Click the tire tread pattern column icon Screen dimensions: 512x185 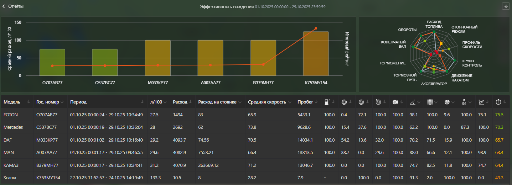point(430,102)
